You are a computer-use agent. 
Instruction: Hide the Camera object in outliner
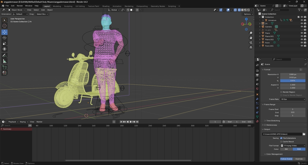[302, 27]
